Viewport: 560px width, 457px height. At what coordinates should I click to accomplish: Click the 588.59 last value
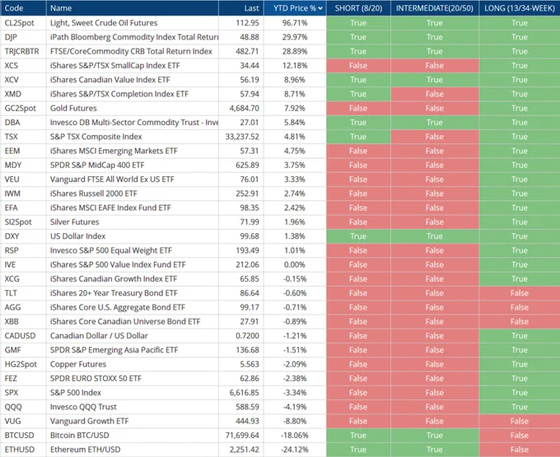point(247,407)
